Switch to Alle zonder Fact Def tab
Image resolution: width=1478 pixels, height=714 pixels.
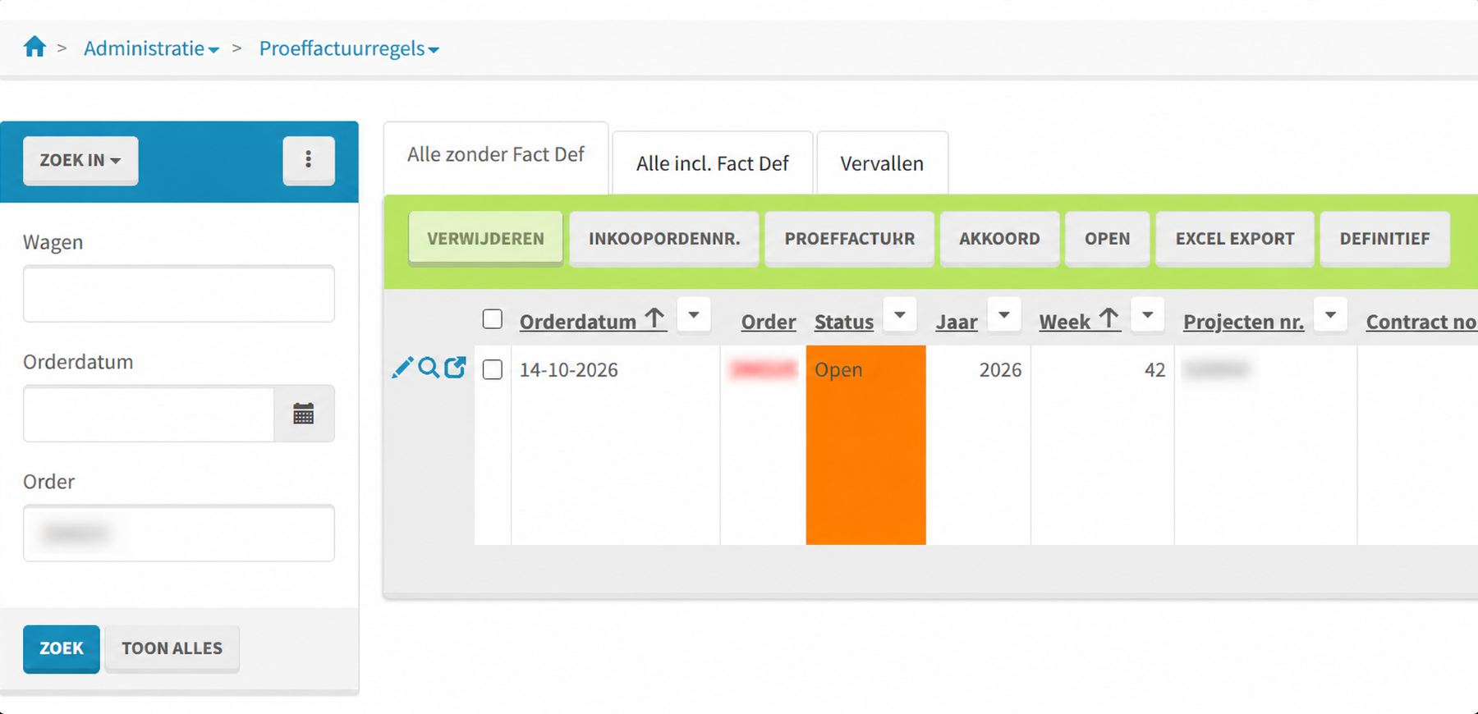pyautogui.click(x=496, y=156)
